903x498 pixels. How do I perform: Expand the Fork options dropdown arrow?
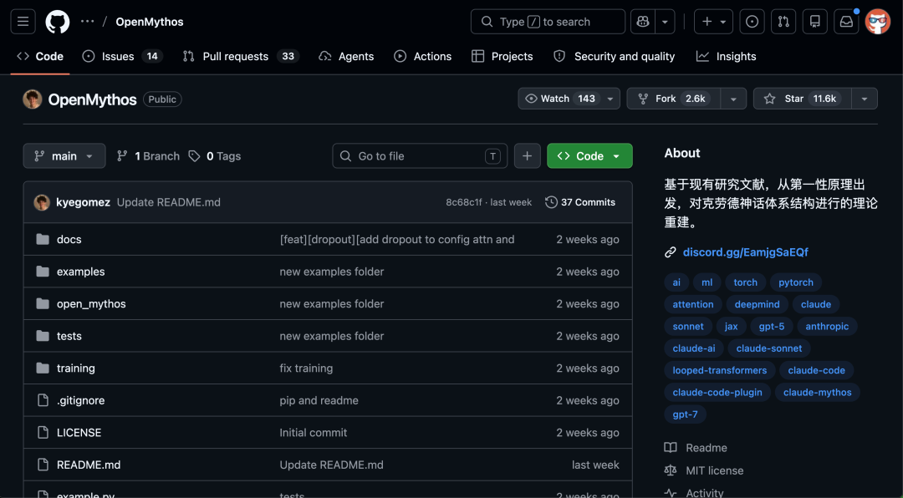(733, 99)
